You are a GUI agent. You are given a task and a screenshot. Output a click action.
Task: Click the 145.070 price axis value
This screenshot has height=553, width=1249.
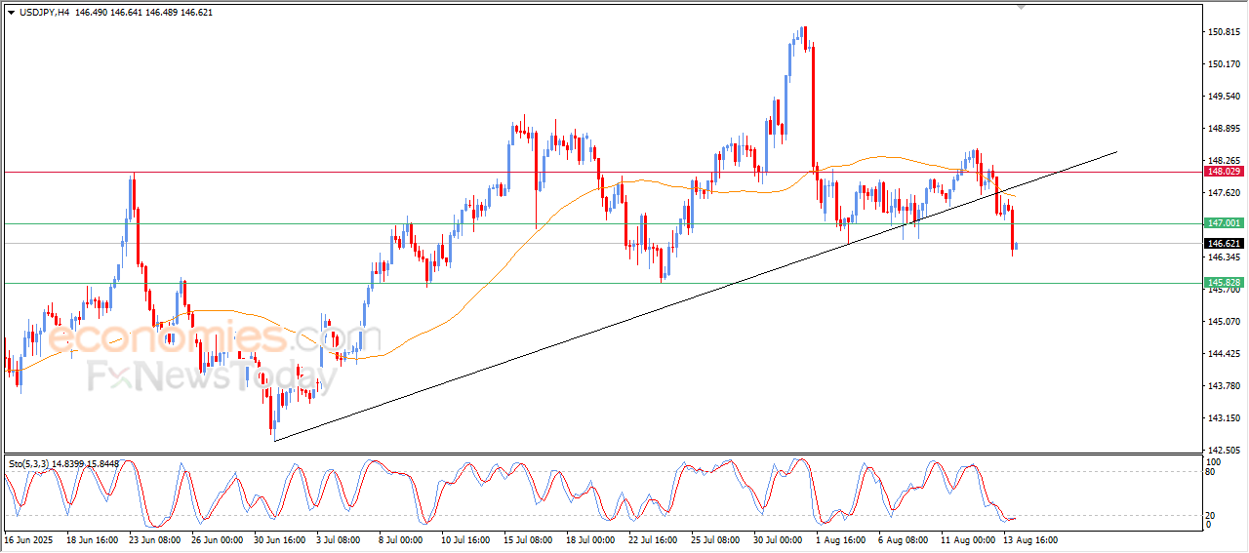(x=1224, y=322)
